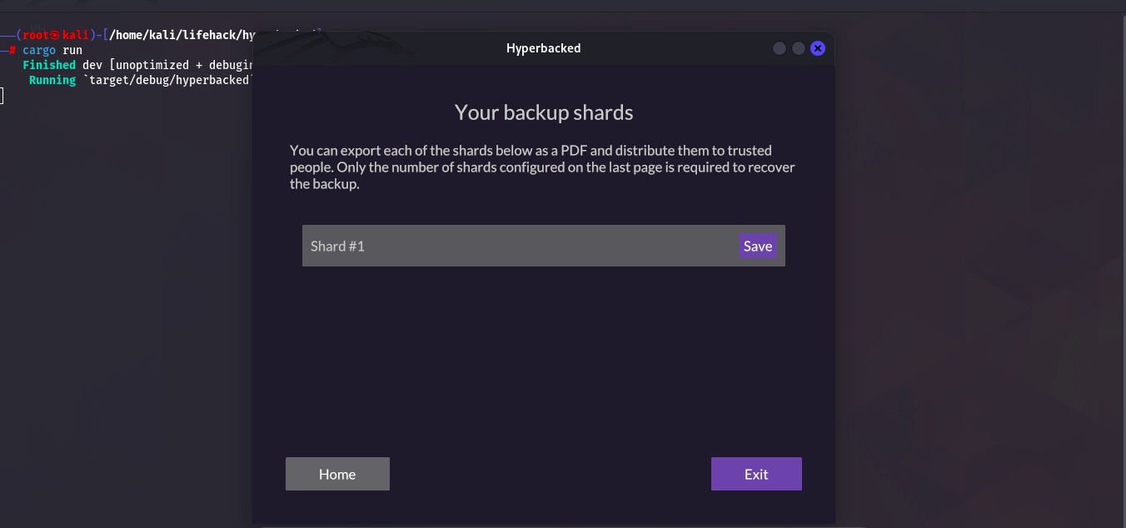Minimize the Hyperbacked window
This screenshot has width=1126, height=528.
(x=780, y=48)
